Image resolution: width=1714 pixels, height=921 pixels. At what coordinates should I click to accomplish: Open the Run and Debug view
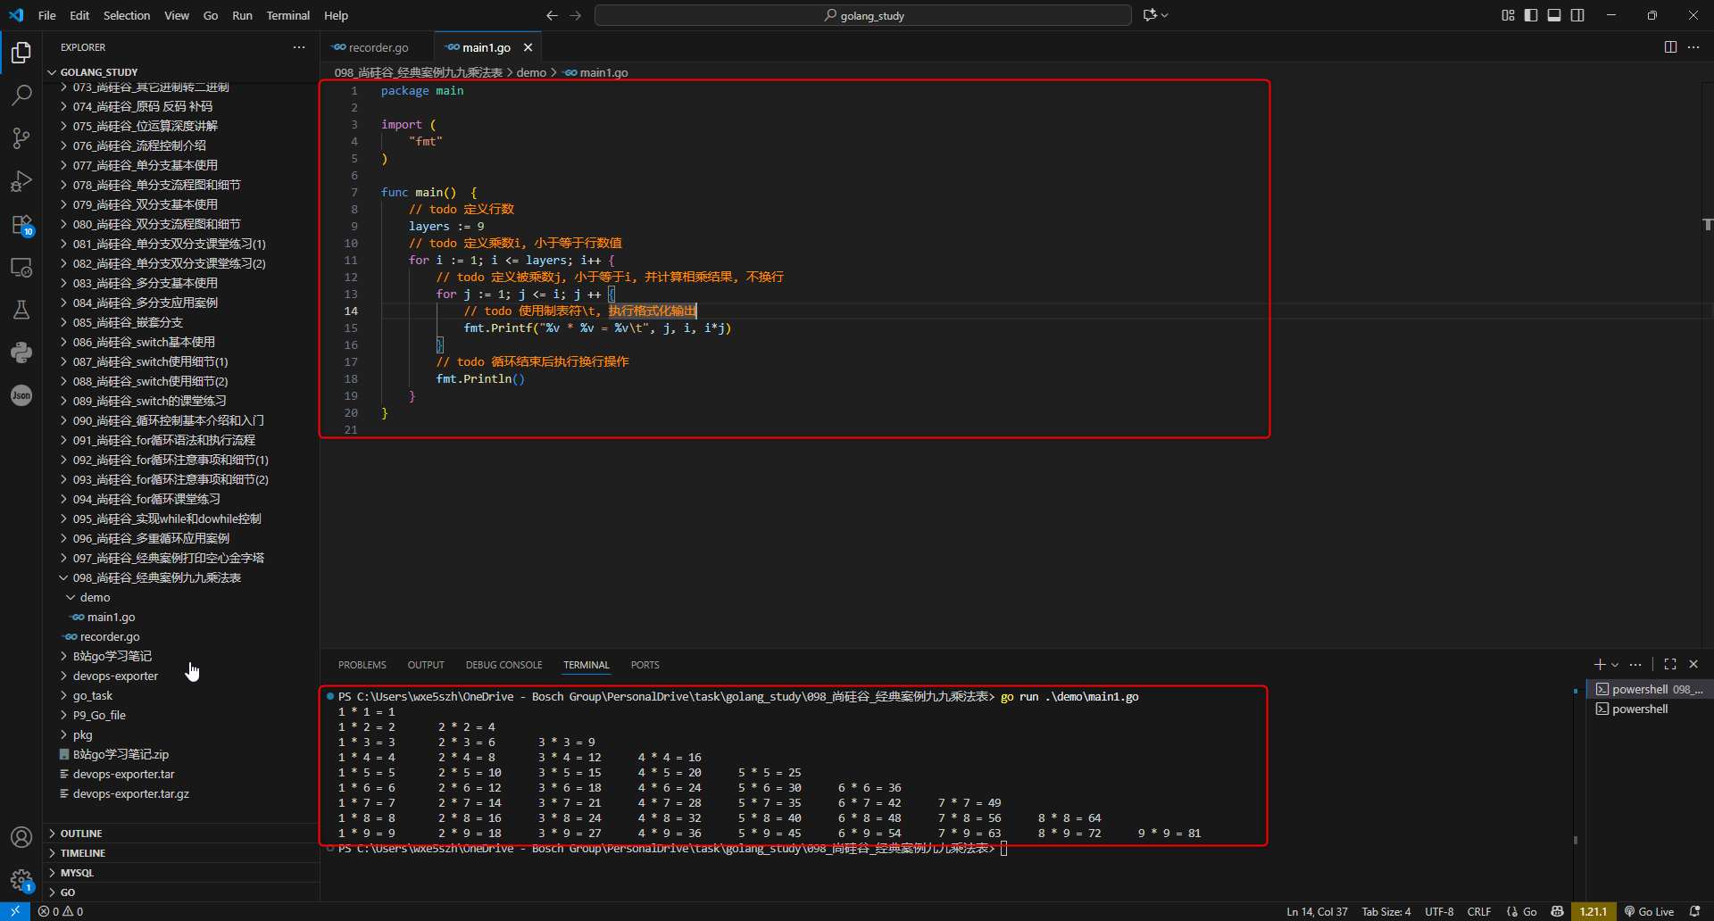21,181
